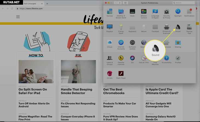Open Notifications preferences
200x122 pixels.
189,13
